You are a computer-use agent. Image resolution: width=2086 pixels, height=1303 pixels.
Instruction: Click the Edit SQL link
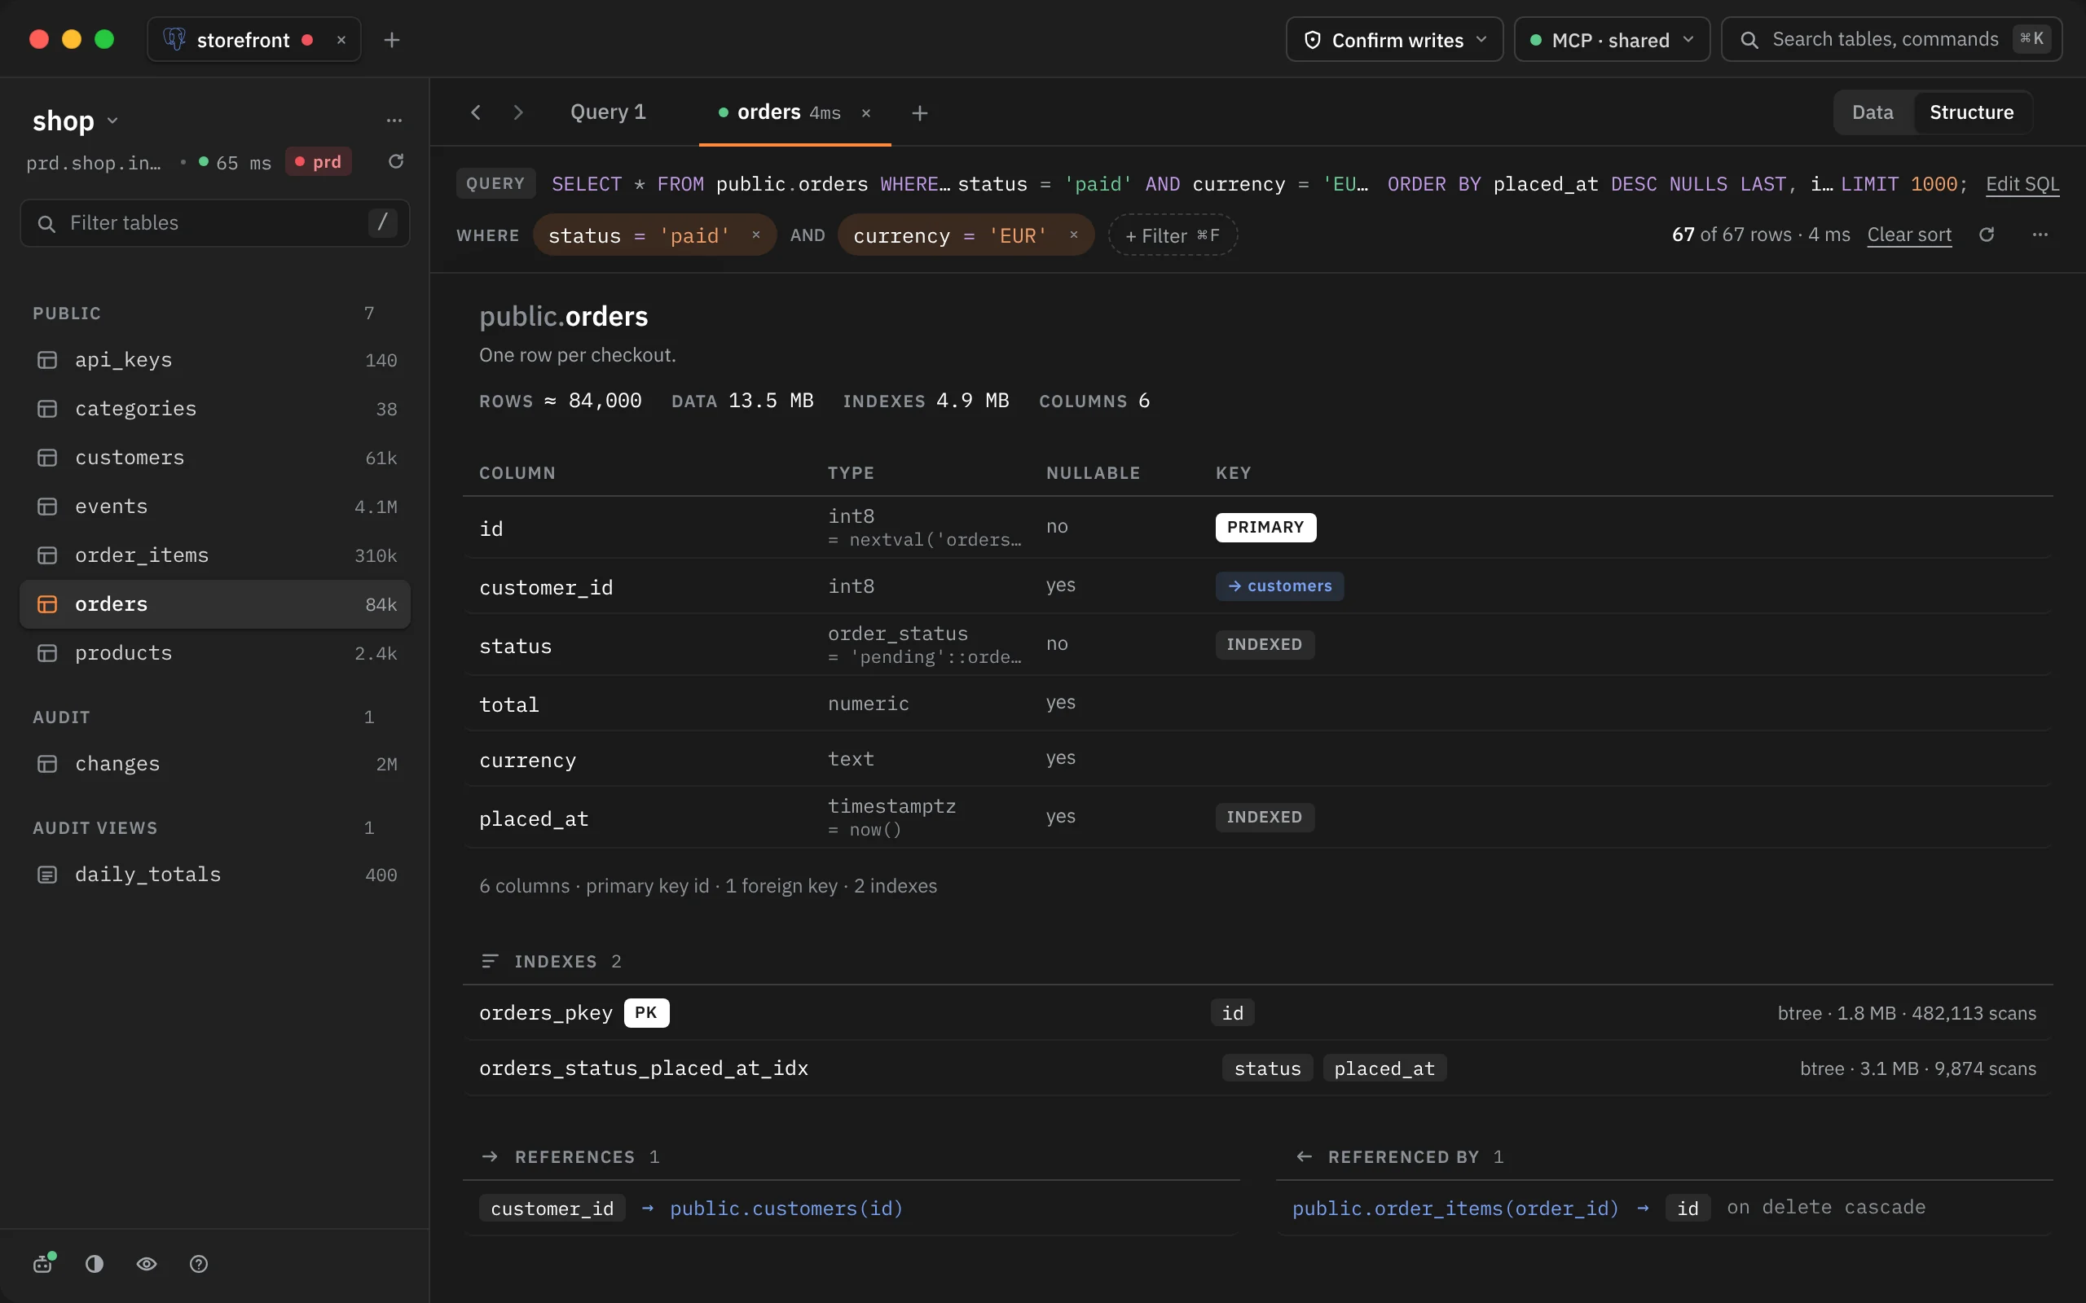click(x=2022, y=183)
